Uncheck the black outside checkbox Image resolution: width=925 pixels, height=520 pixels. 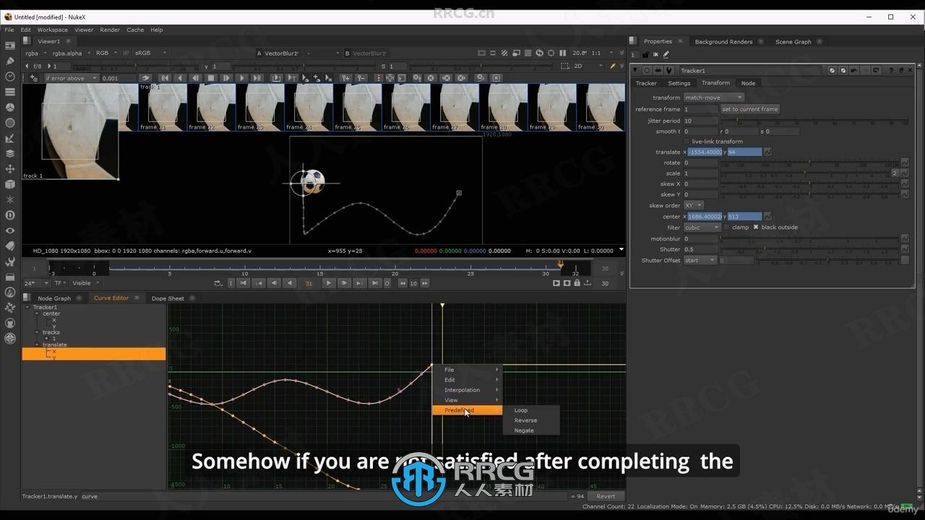(x=756, y=227)
